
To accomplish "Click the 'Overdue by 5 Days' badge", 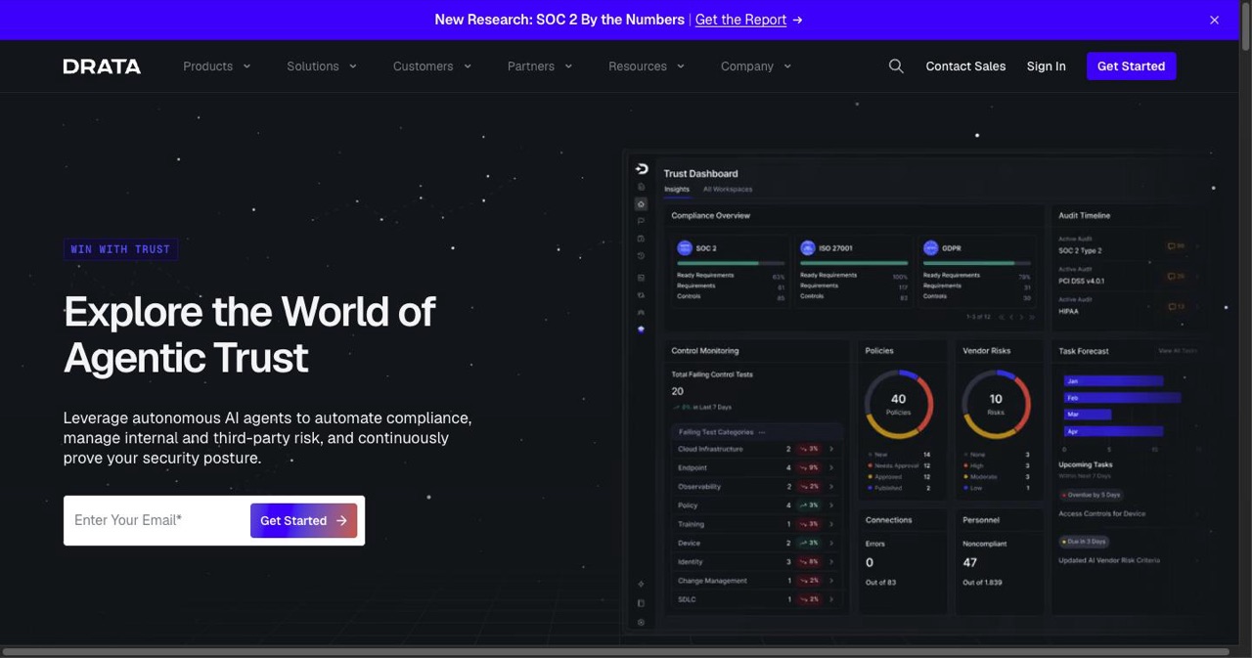I will (1092, 495).
